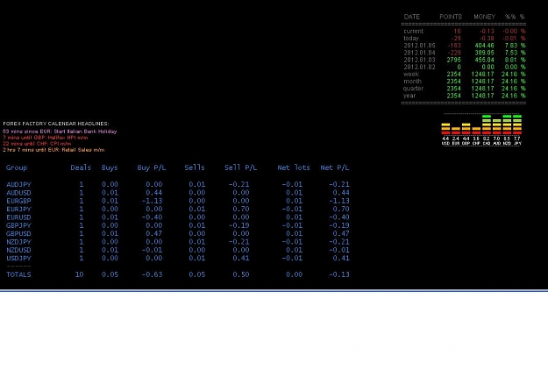548x370 pixels.
Task: Click the 2012.01.03 date row
Action: pyautogui.click(x=419, y=60)
